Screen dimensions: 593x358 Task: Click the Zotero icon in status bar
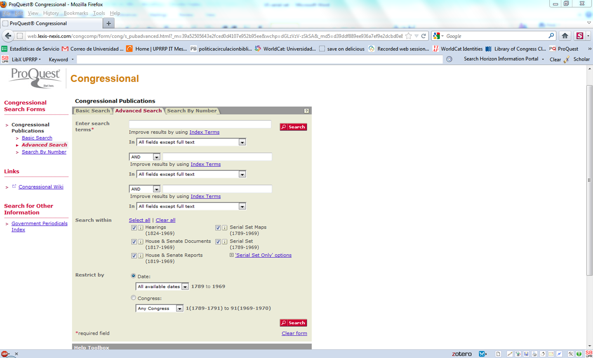pos(461,354)
